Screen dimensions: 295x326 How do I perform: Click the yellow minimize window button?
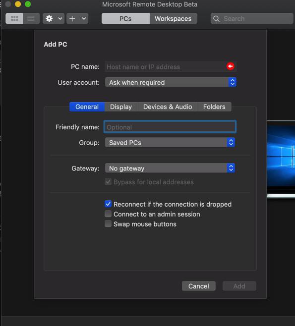18,4
